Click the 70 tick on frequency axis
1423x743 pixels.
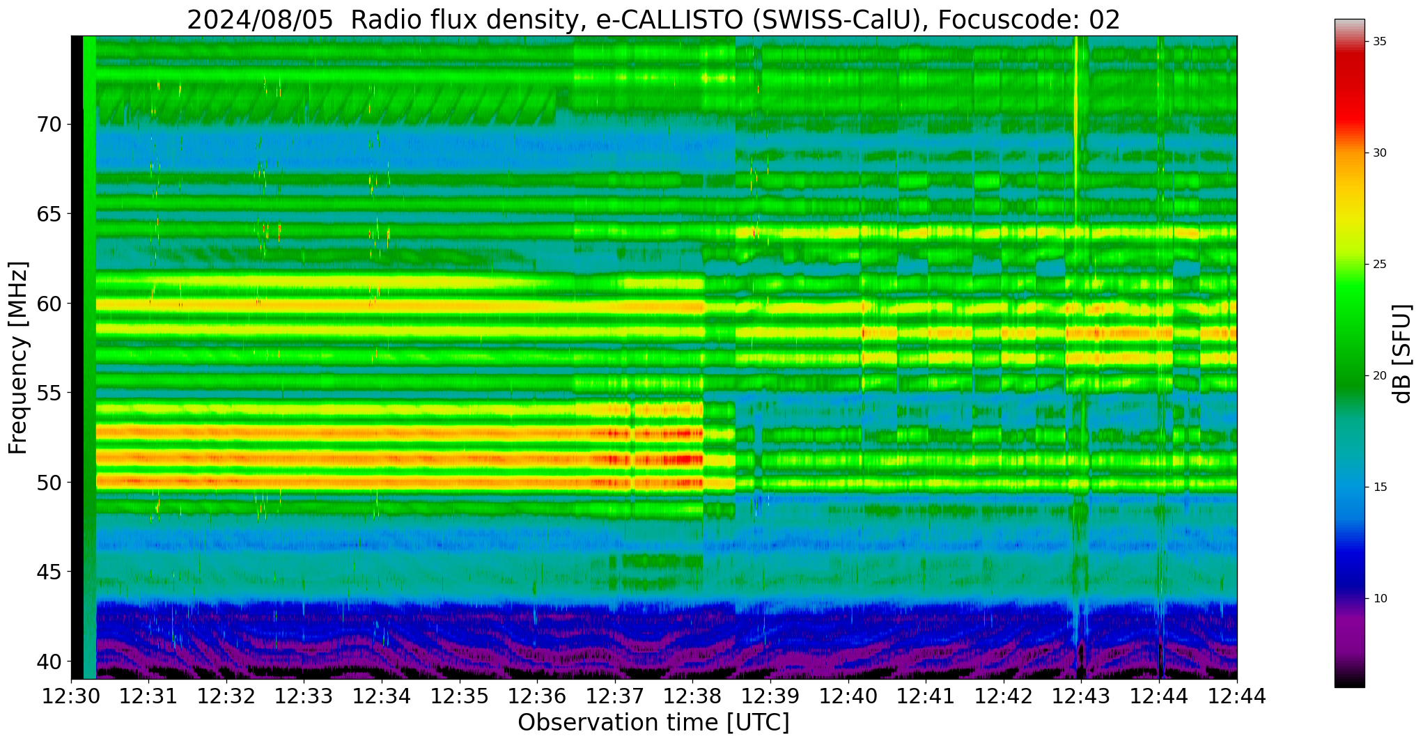[49, 125]
